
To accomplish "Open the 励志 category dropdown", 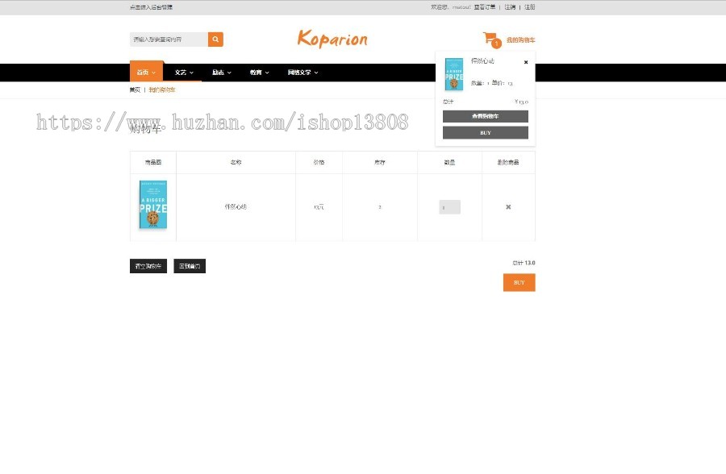I will pos(220,72).
